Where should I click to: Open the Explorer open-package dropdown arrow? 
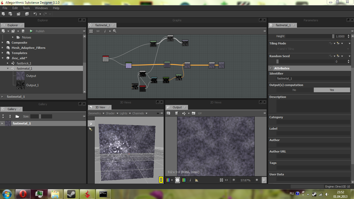click(18, 31)
